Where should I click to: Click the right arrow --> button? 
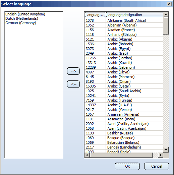[x=73, y=71]
